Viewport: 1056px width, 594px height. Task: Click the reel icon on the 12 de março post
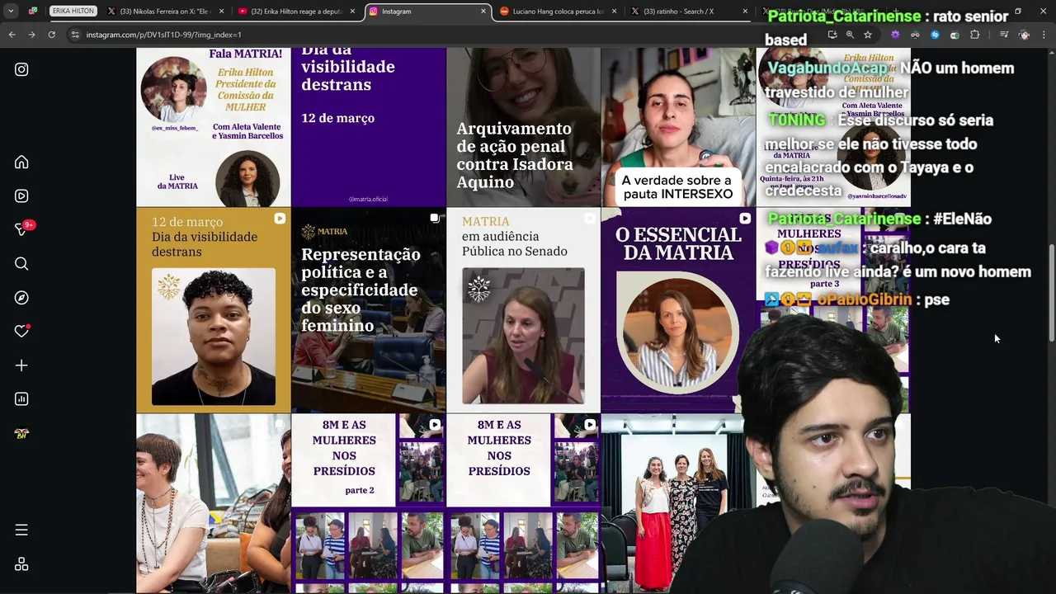click(280, 219)
